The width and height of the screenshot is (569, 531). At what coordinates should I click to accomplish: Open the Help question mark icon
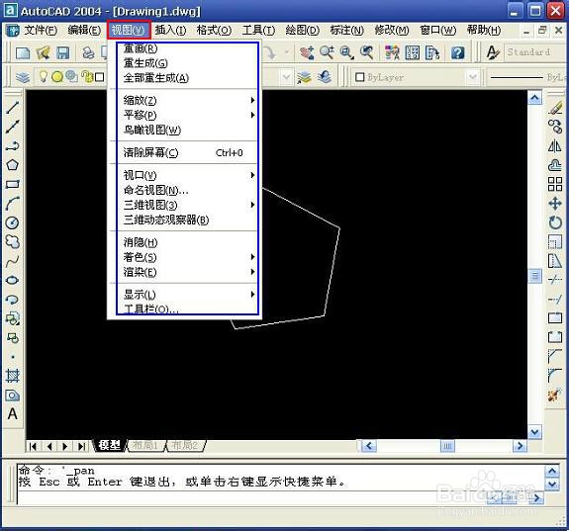458,53
